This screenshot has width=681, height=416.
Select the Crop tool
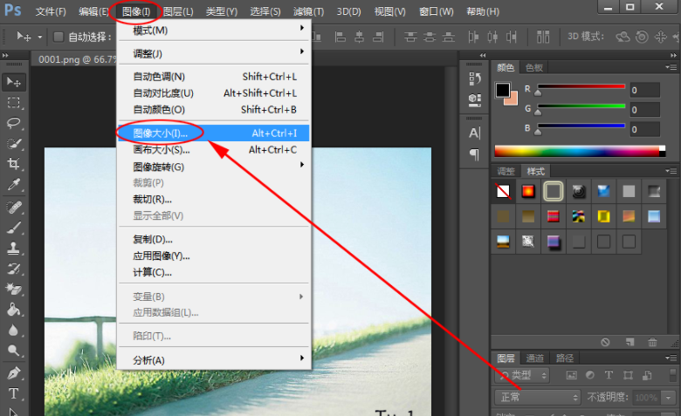click(x=13, y=164)
